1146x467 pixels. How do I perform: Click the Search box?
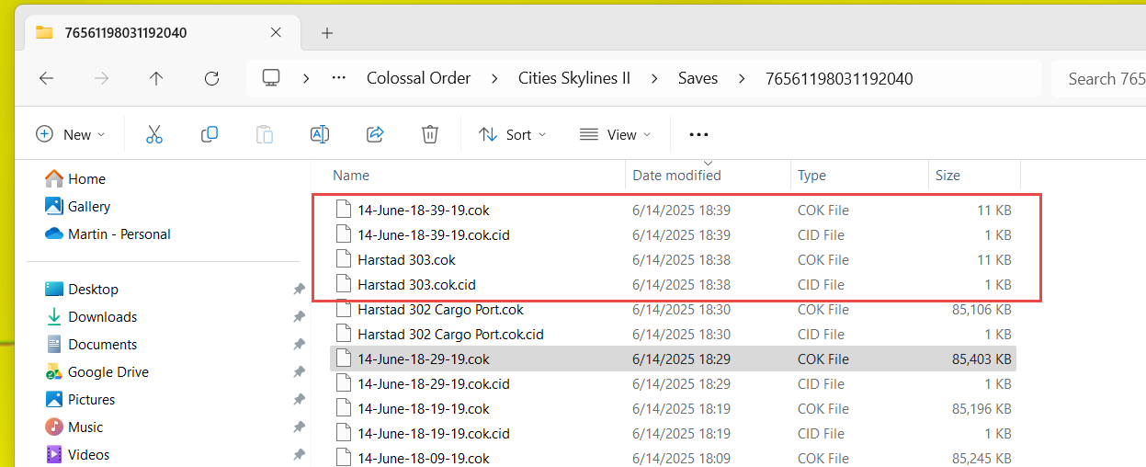[x=1099, y=78]
